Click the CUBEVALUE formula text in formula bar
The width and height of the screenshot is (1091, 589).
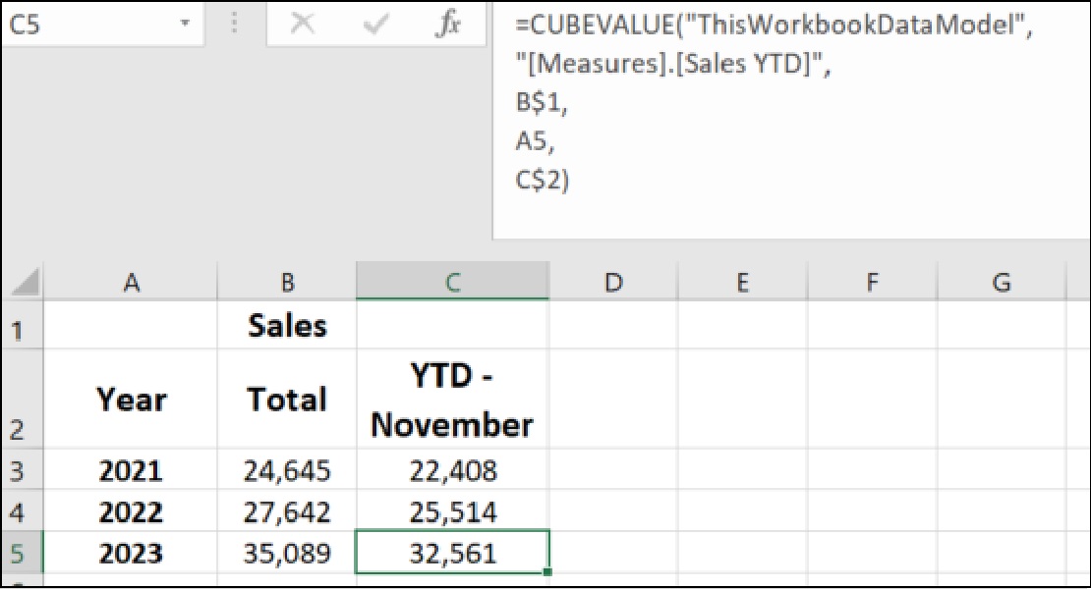[x=775, y=102]
